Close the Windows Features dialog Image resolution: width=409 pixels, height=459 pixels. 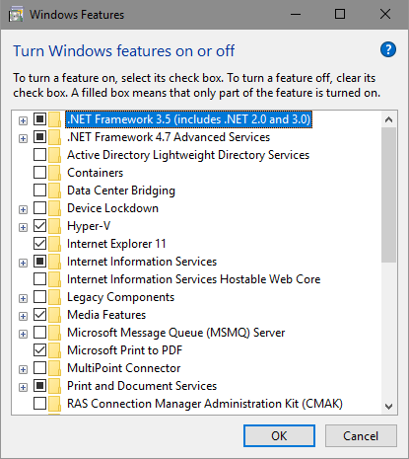pyautogui.click(x=385, y=15)
